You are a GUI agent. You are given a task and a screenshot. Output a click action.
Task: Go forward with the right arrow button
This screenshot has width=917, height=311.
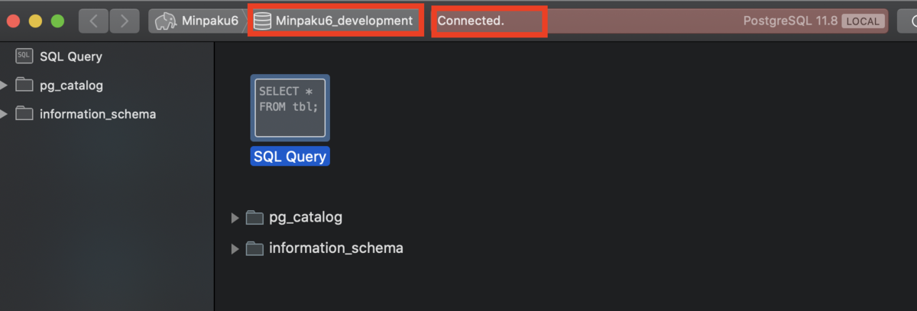click(x=125, y=21)
